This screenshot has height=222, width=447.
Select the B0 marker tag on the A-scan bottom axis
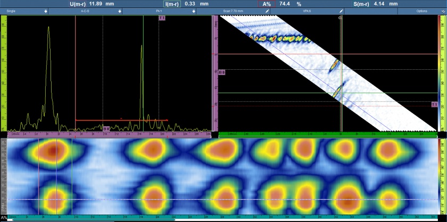pyautogui.click(x=106, y=128)
